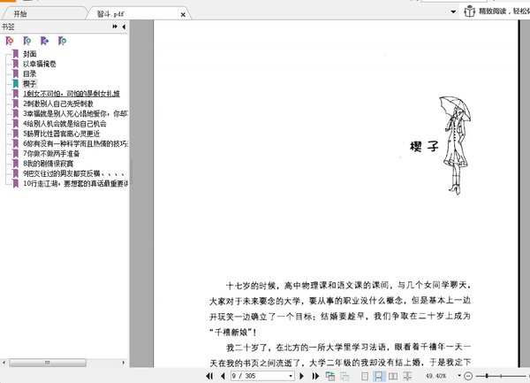Open the reading mode book icon at top right
Viewport: 530px width, 383px height.
(470, 11)
